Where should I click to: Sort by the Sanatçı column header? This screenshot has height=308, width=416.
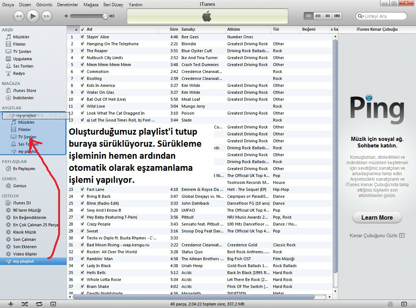tap(203, 29)
